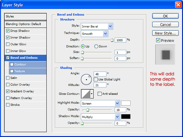Open the Gloss Contour picker arrow
Screen dimensions: 183x137
(x=92, y=94)
